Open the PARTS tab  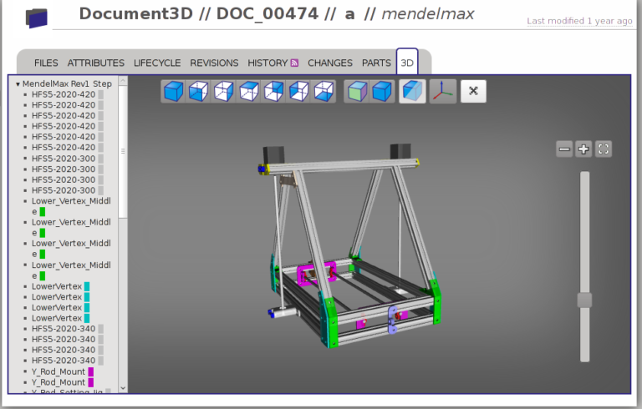[376, 63]
